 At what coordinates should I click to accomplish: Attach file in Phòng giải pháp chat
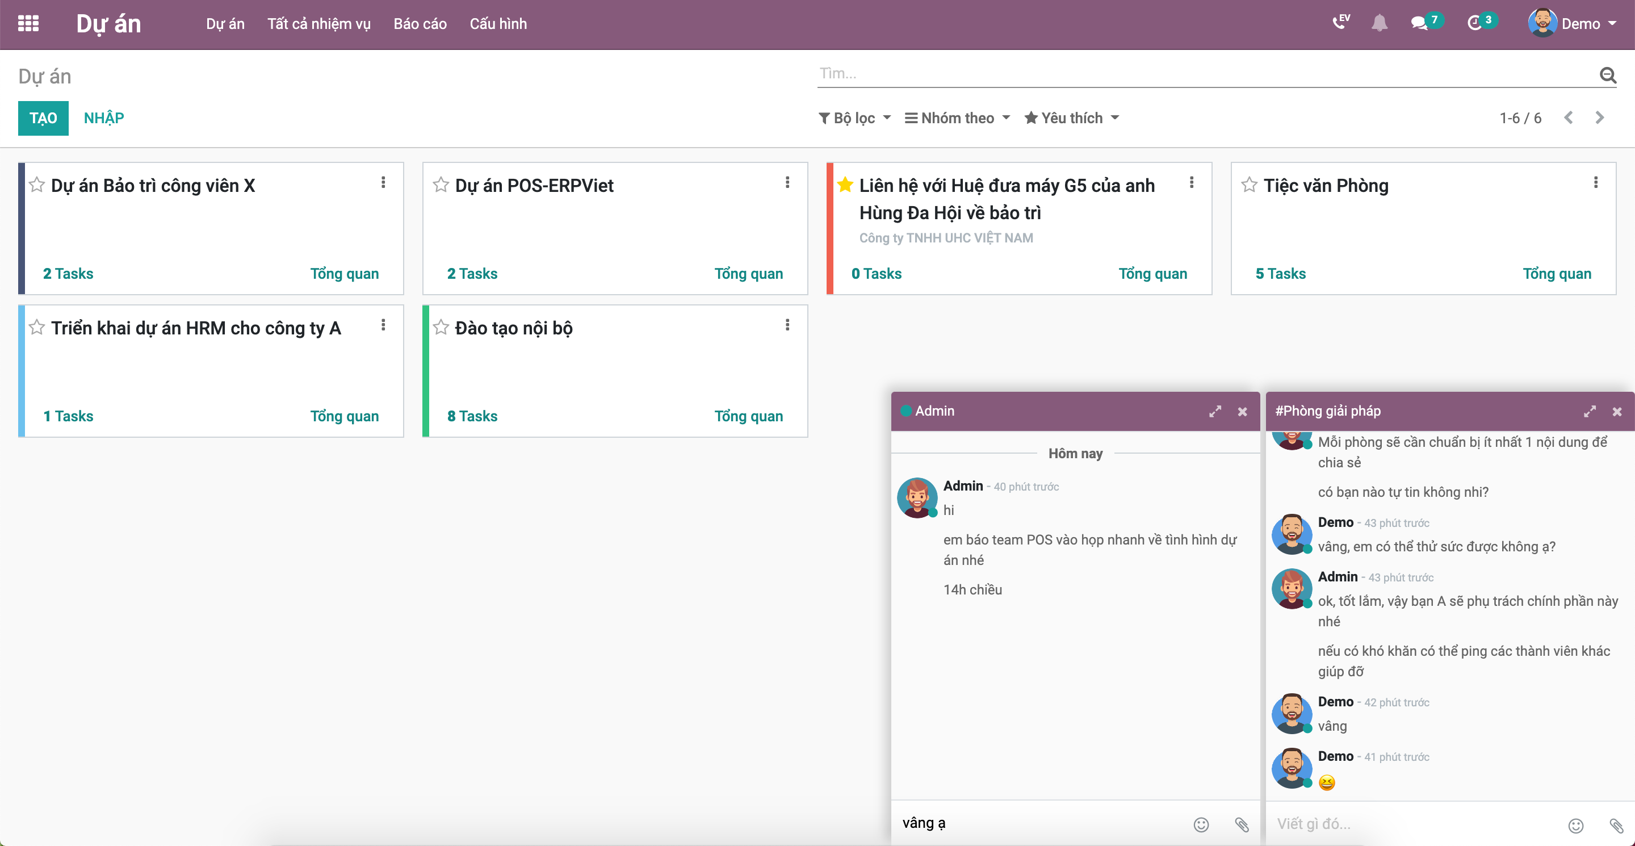pos(1616,825)
